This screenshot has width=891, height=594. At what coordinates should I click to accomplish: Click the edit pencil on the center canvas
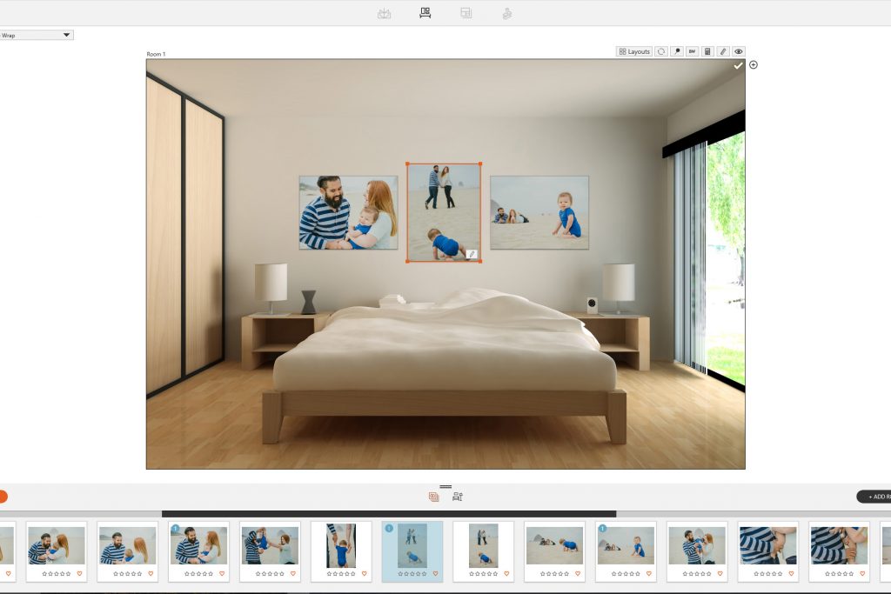coord(472,255)
